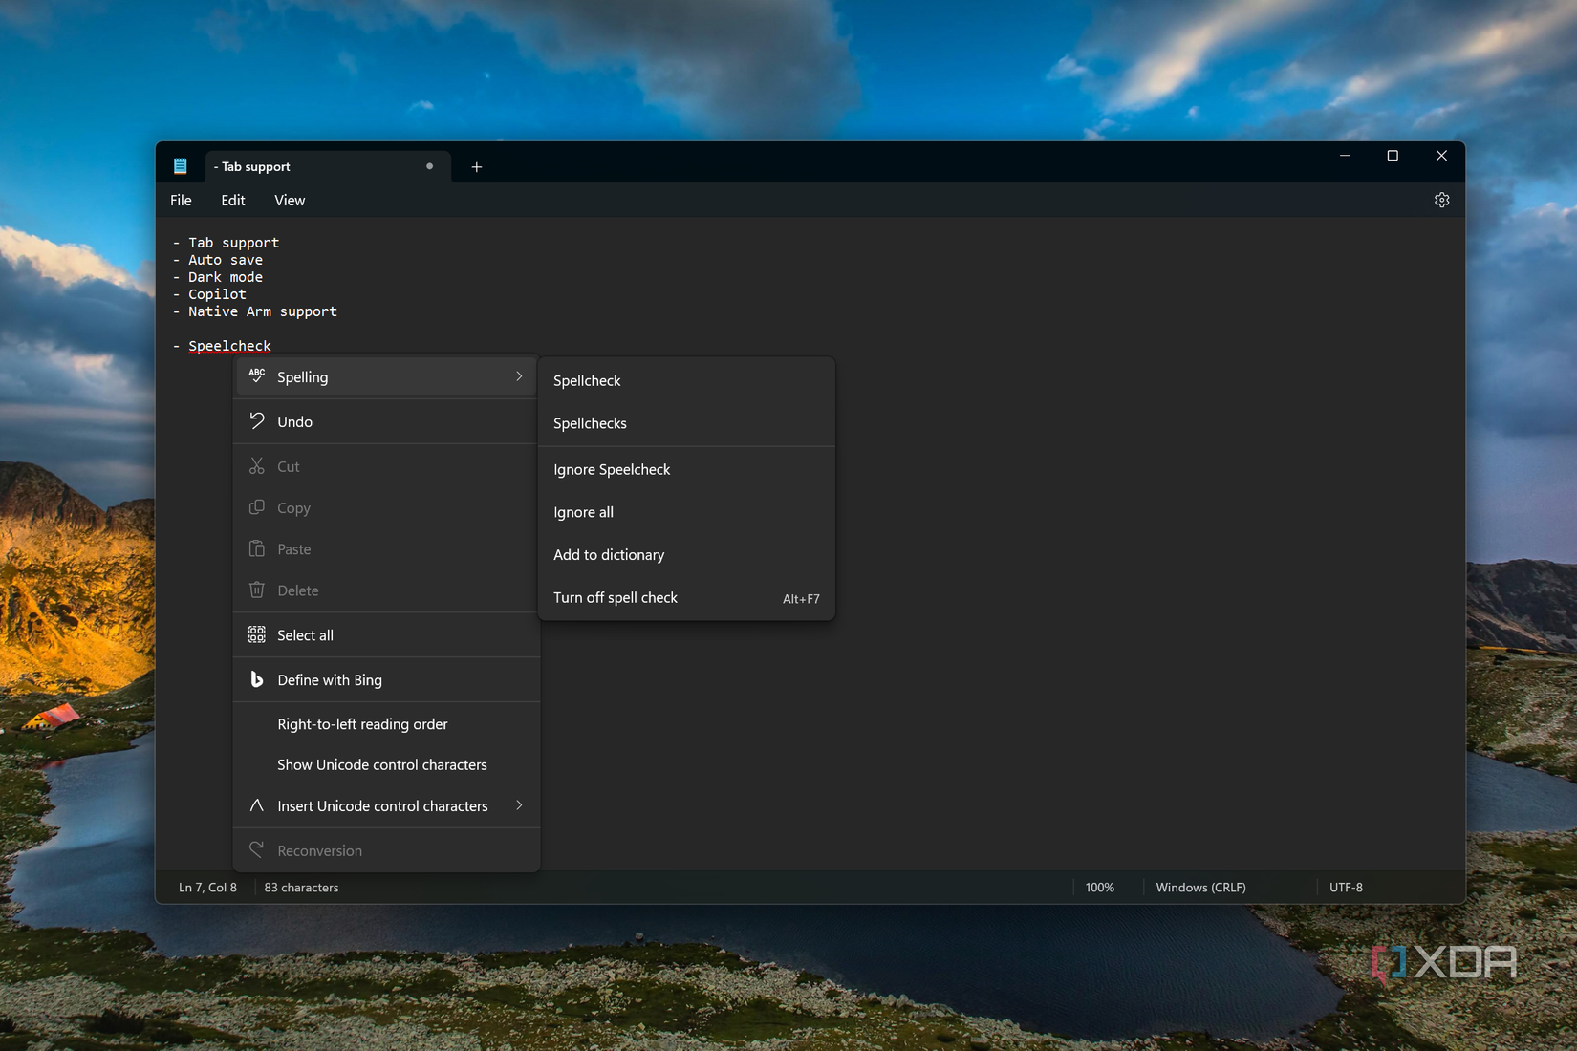Turn off spell check

(615, 597)
